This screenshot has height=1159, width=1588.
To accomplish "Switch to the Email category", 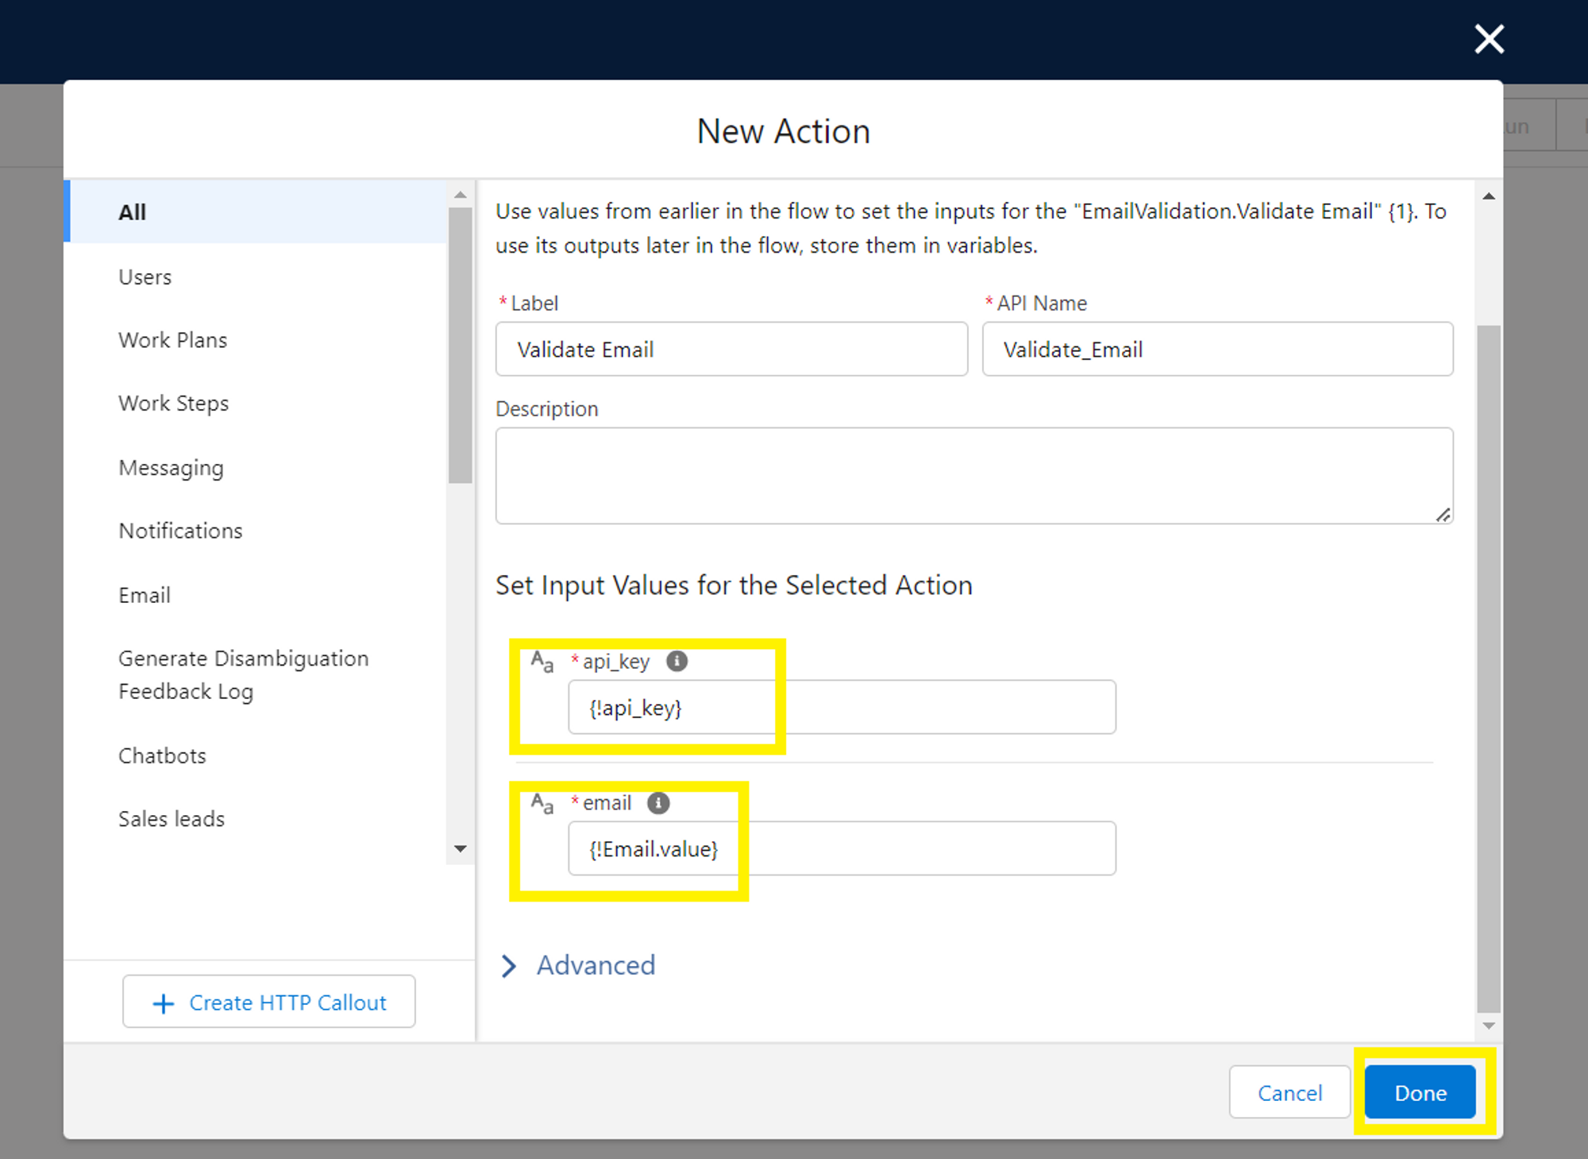I will 145,594.
